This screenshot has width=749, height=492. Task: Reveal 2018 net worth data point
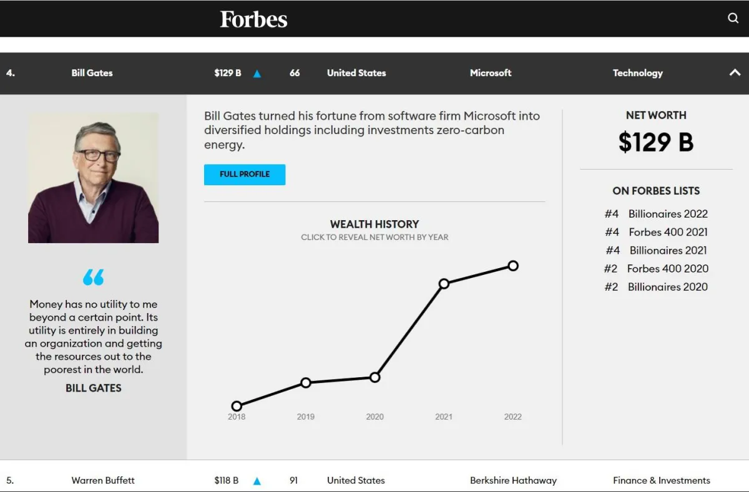pos(237,406)
